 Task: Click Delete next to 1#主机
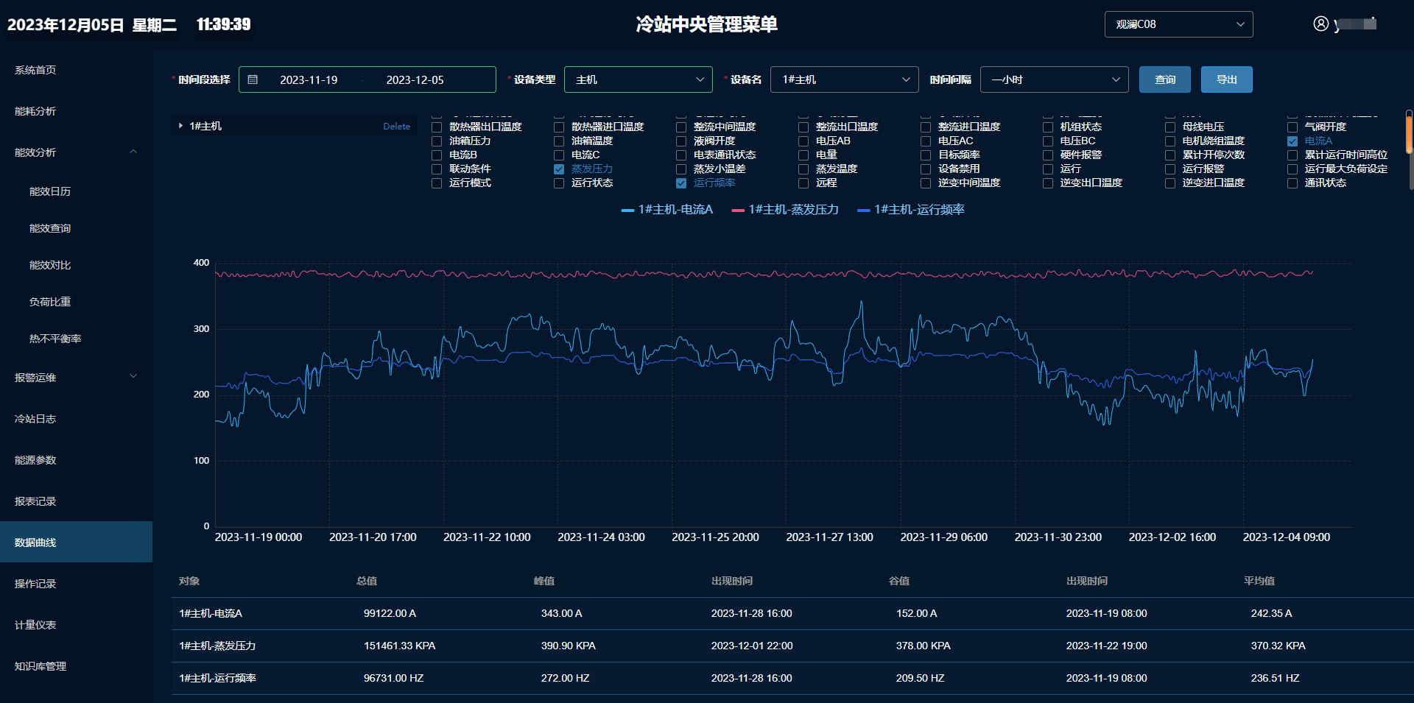coord(395,126)
